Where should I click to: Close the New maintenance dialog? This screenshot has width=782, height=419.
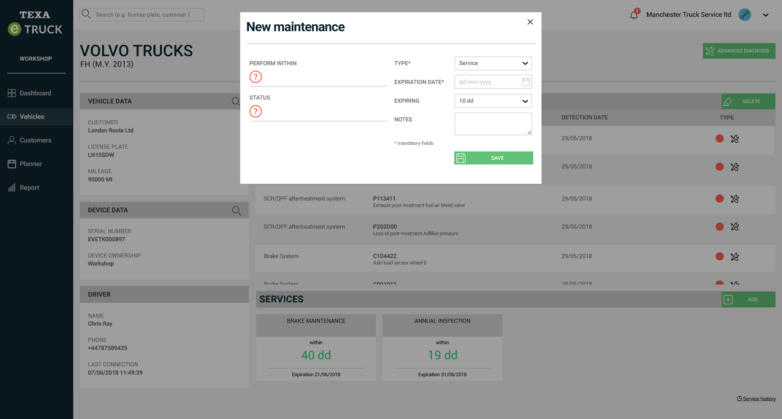(x=530, y=22)
